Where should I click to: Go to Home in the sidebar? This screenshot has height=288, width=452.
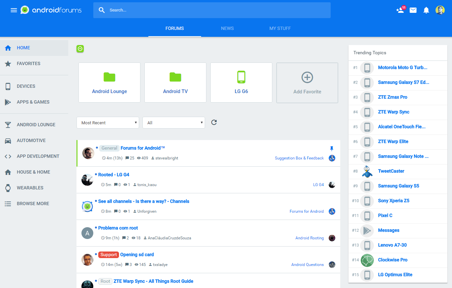coord(34,48)
